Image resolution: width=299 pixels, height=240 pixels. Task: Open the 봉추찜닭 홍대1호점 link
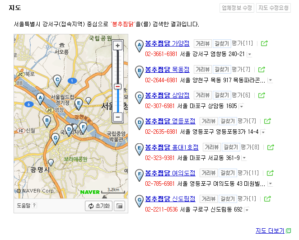pyautogui.click(x=172, y=147)
